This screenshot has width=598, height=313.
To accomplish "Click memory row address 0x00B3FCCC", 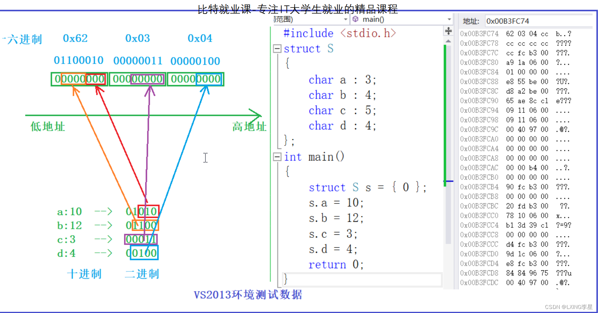I will [479, 244].
